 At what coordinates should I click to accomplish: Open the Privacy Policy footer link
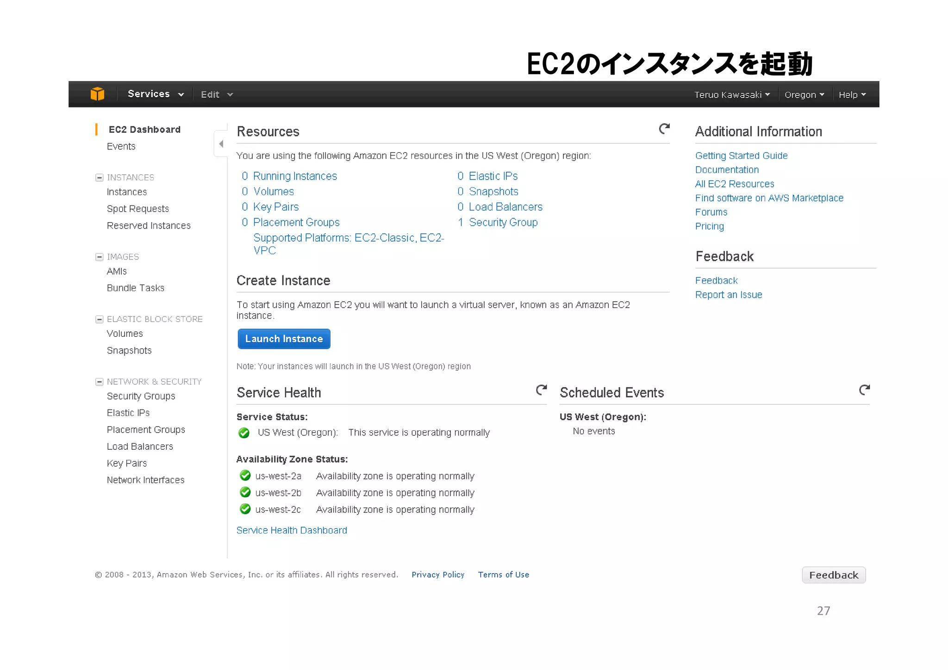(438, 575)
